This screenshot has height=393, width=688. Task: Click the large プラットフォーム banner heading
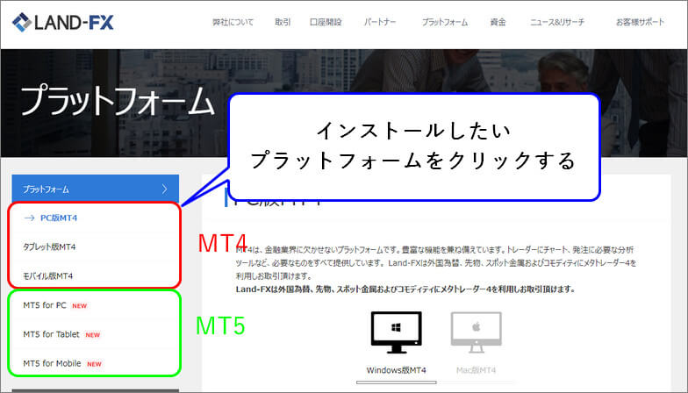coord(118,102)
